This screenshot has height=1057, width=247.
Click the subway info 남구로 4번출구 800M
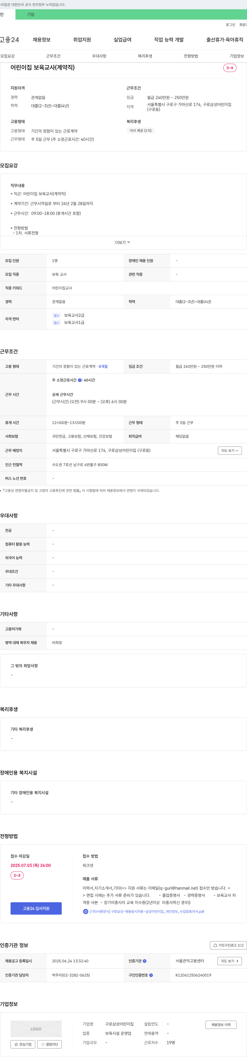80,465
